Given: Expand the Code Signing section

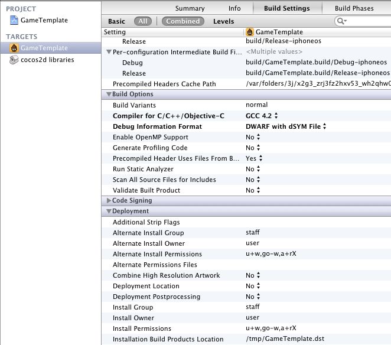Looking at the screenshot, I should [x=109, y=200].
